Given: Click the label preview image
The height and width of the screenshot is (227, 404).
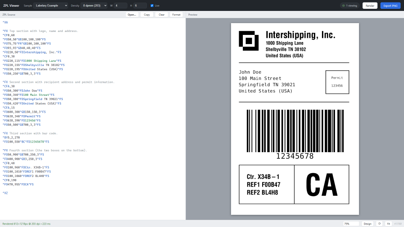Looking at the screenshot, I should [x=295, y=119].
